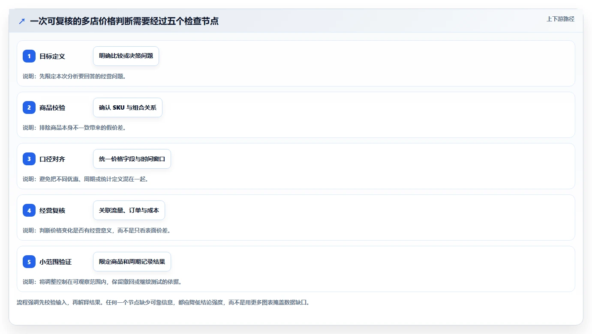The width and height of the screenshot is (592, 334).
Task: Click the step number 4 badge
Action: [29, 210]
